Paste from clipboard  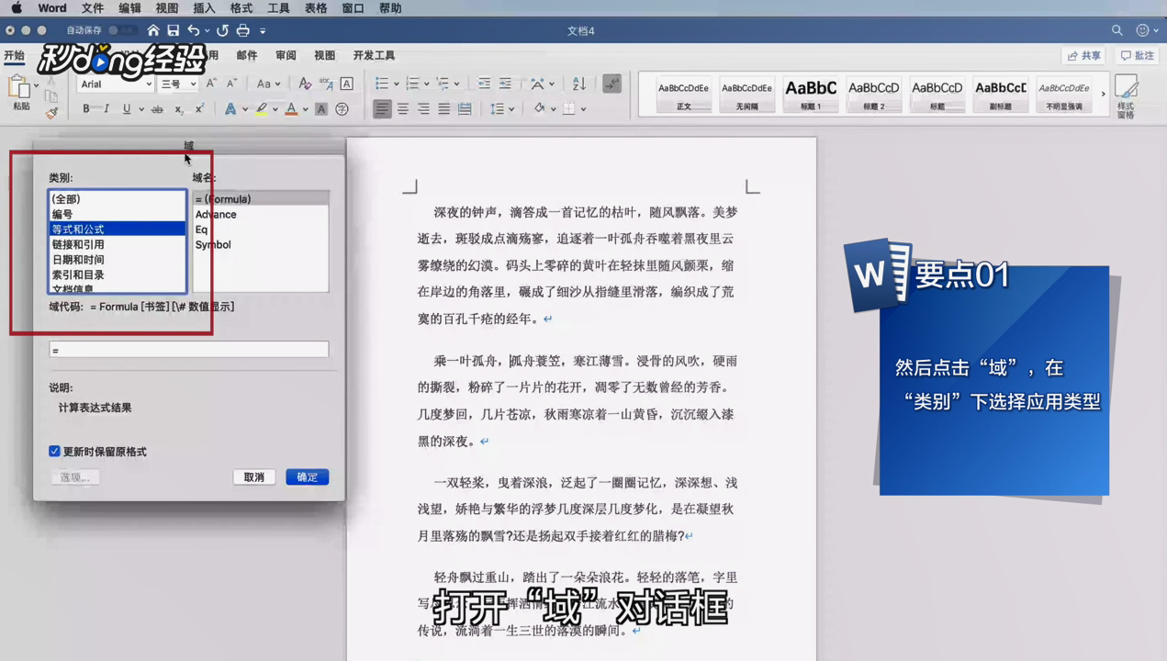(x=19, y=92)
